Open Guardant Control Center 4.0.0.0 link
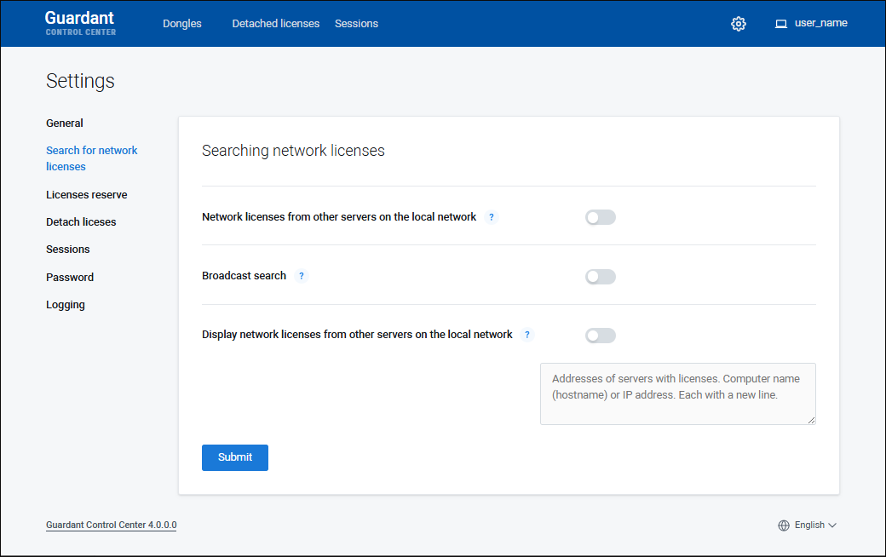The width and height of the screenshot is (886, 557). point(111,525)
